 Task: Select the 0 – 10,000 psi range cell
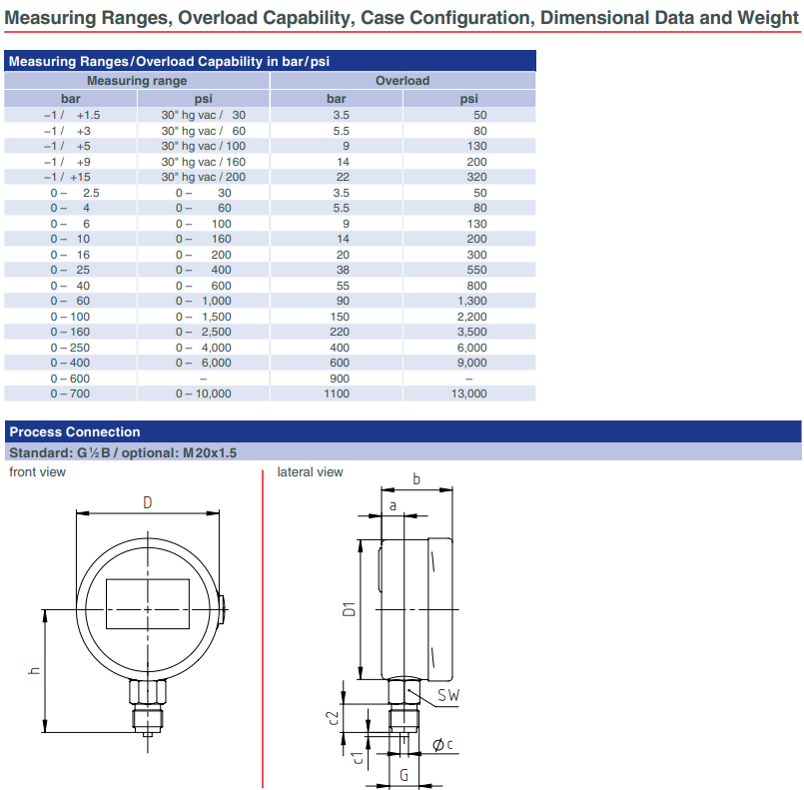(203, 394)
